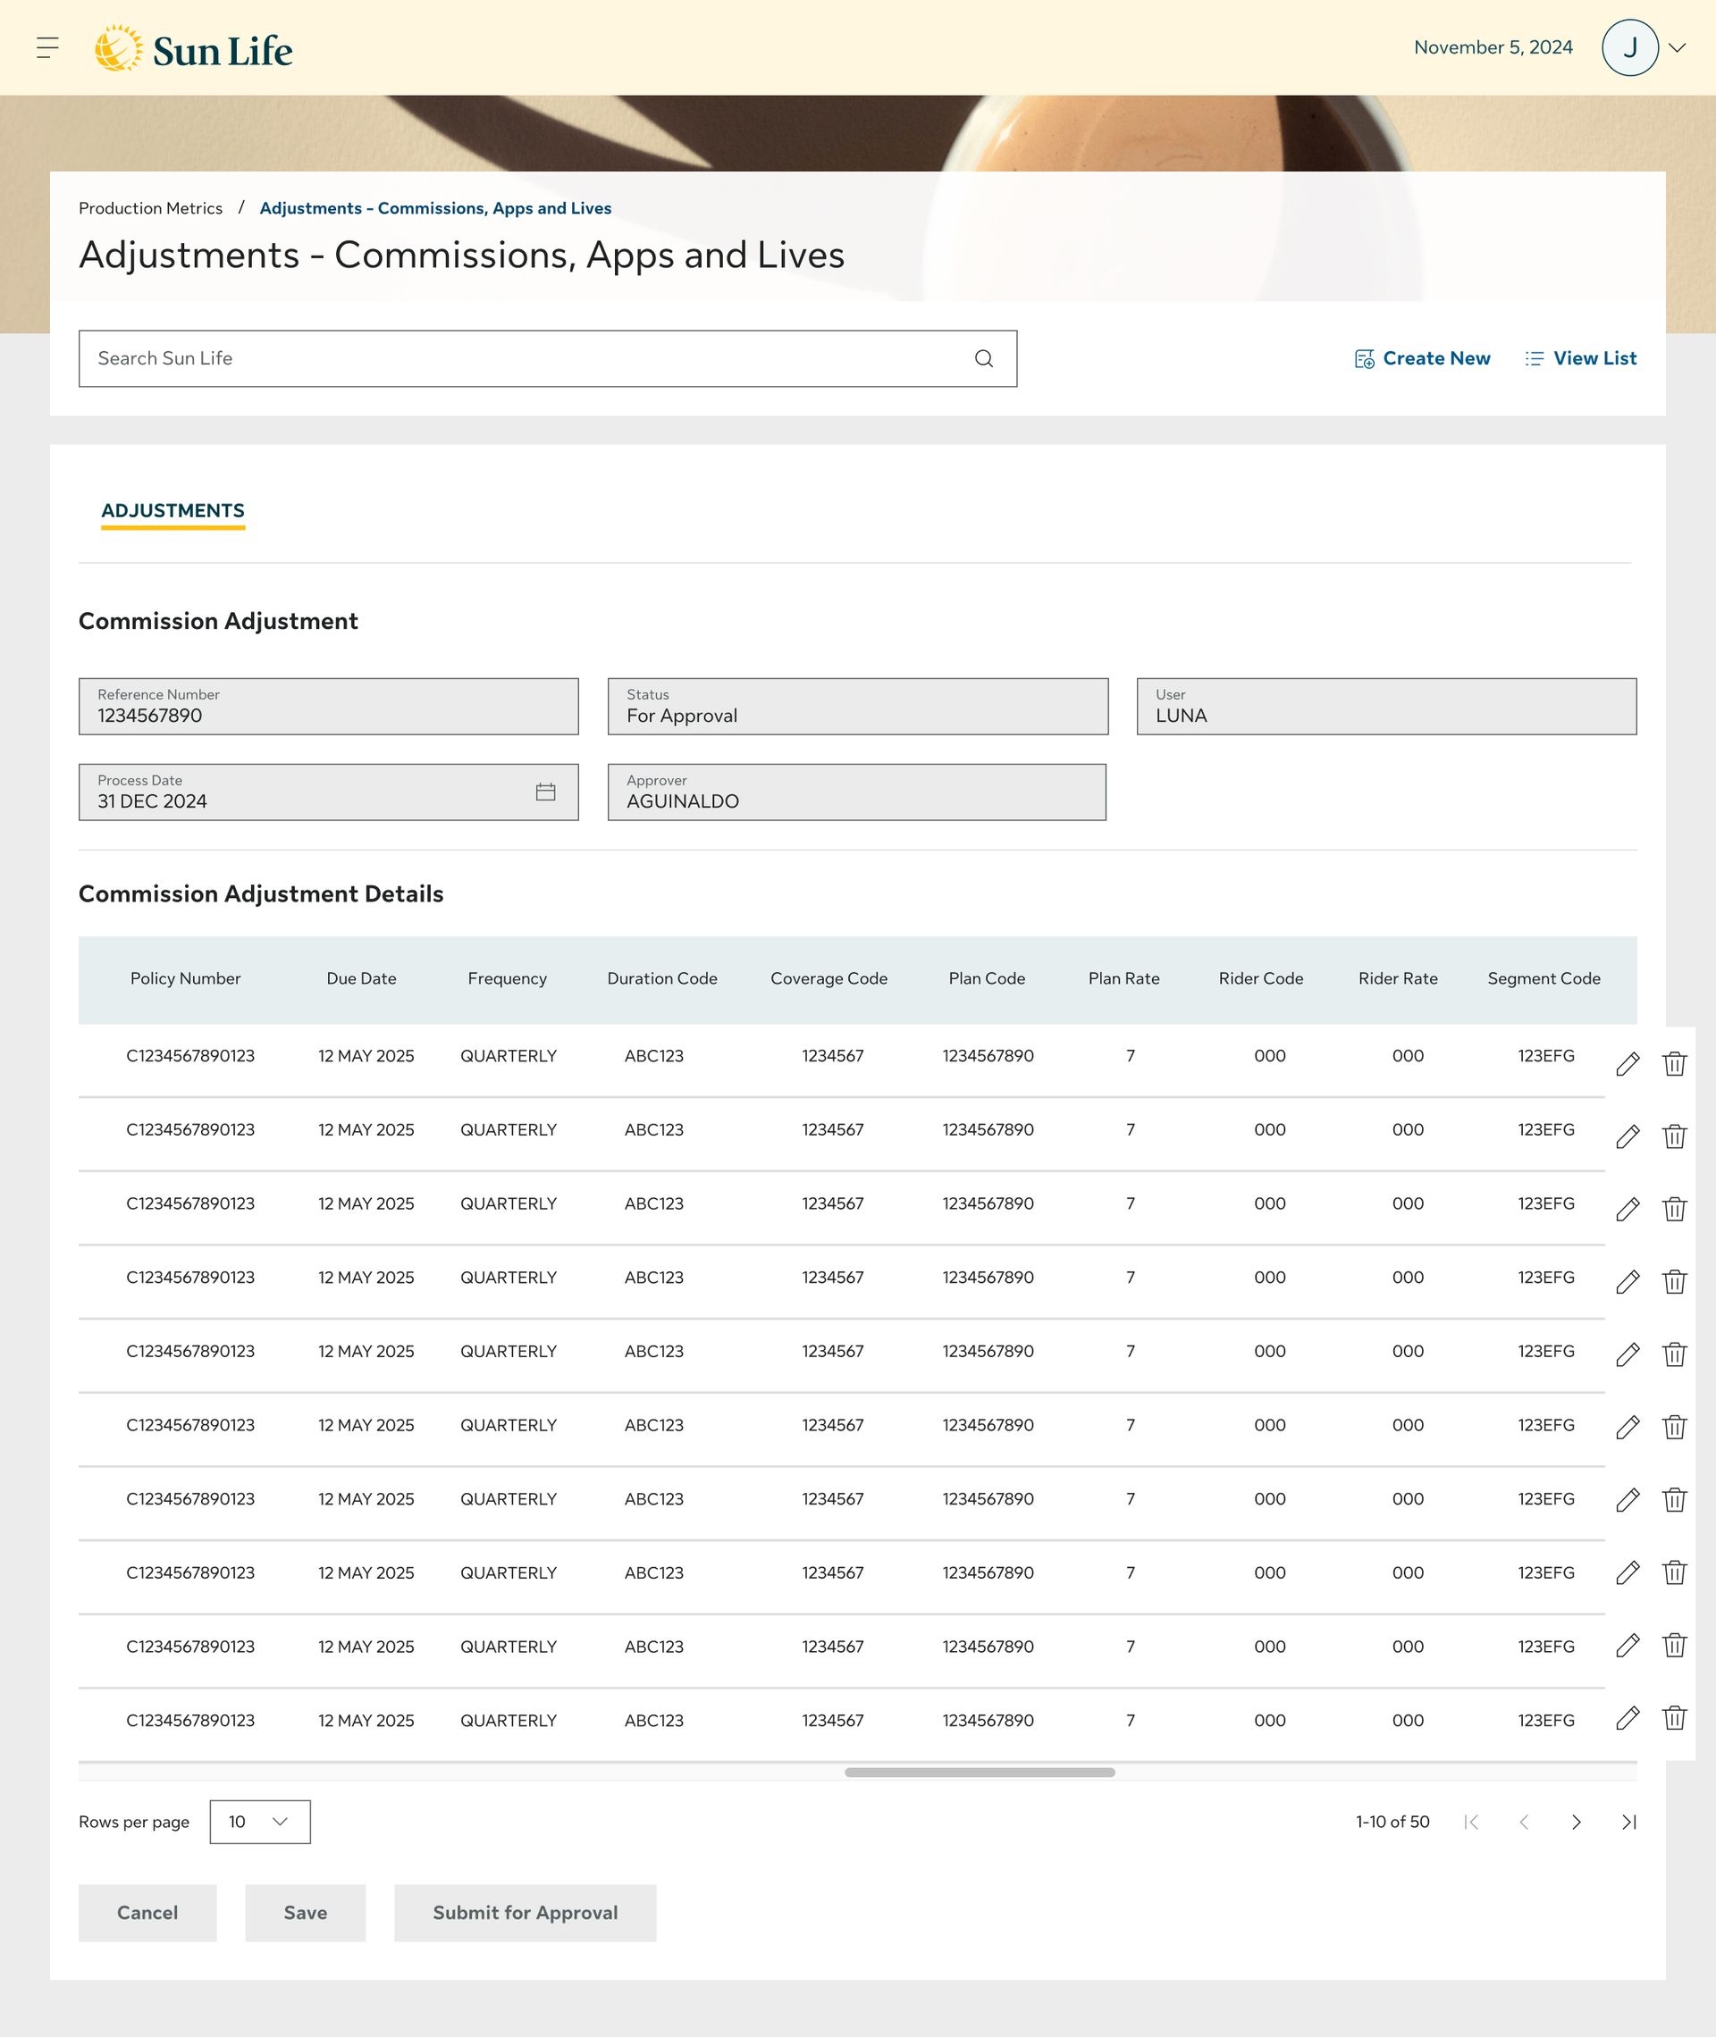Viewport: 1716px width, 2037px height.
Task: Click Submit for Approval button
Action: pyautogui.click(x=526, y=1913)
